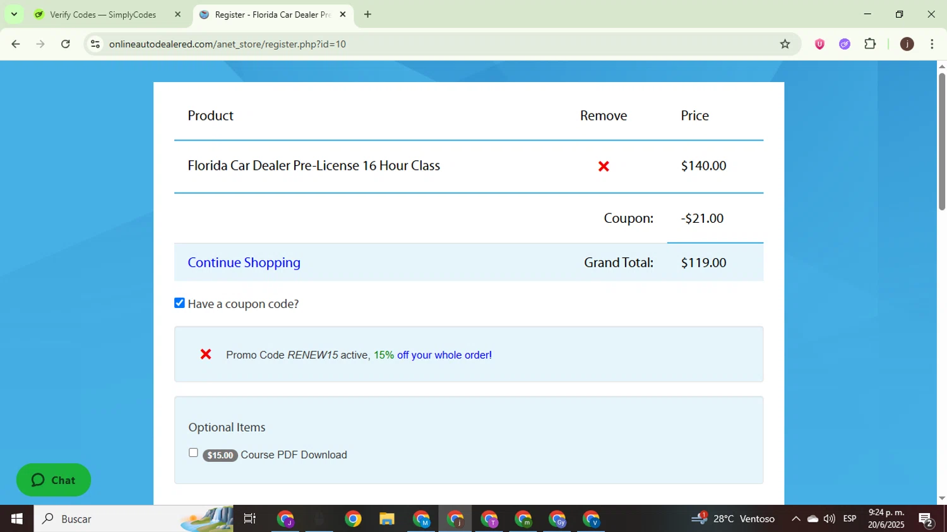Open the red shield extension icon
The image size is (947, 532).
819,44
